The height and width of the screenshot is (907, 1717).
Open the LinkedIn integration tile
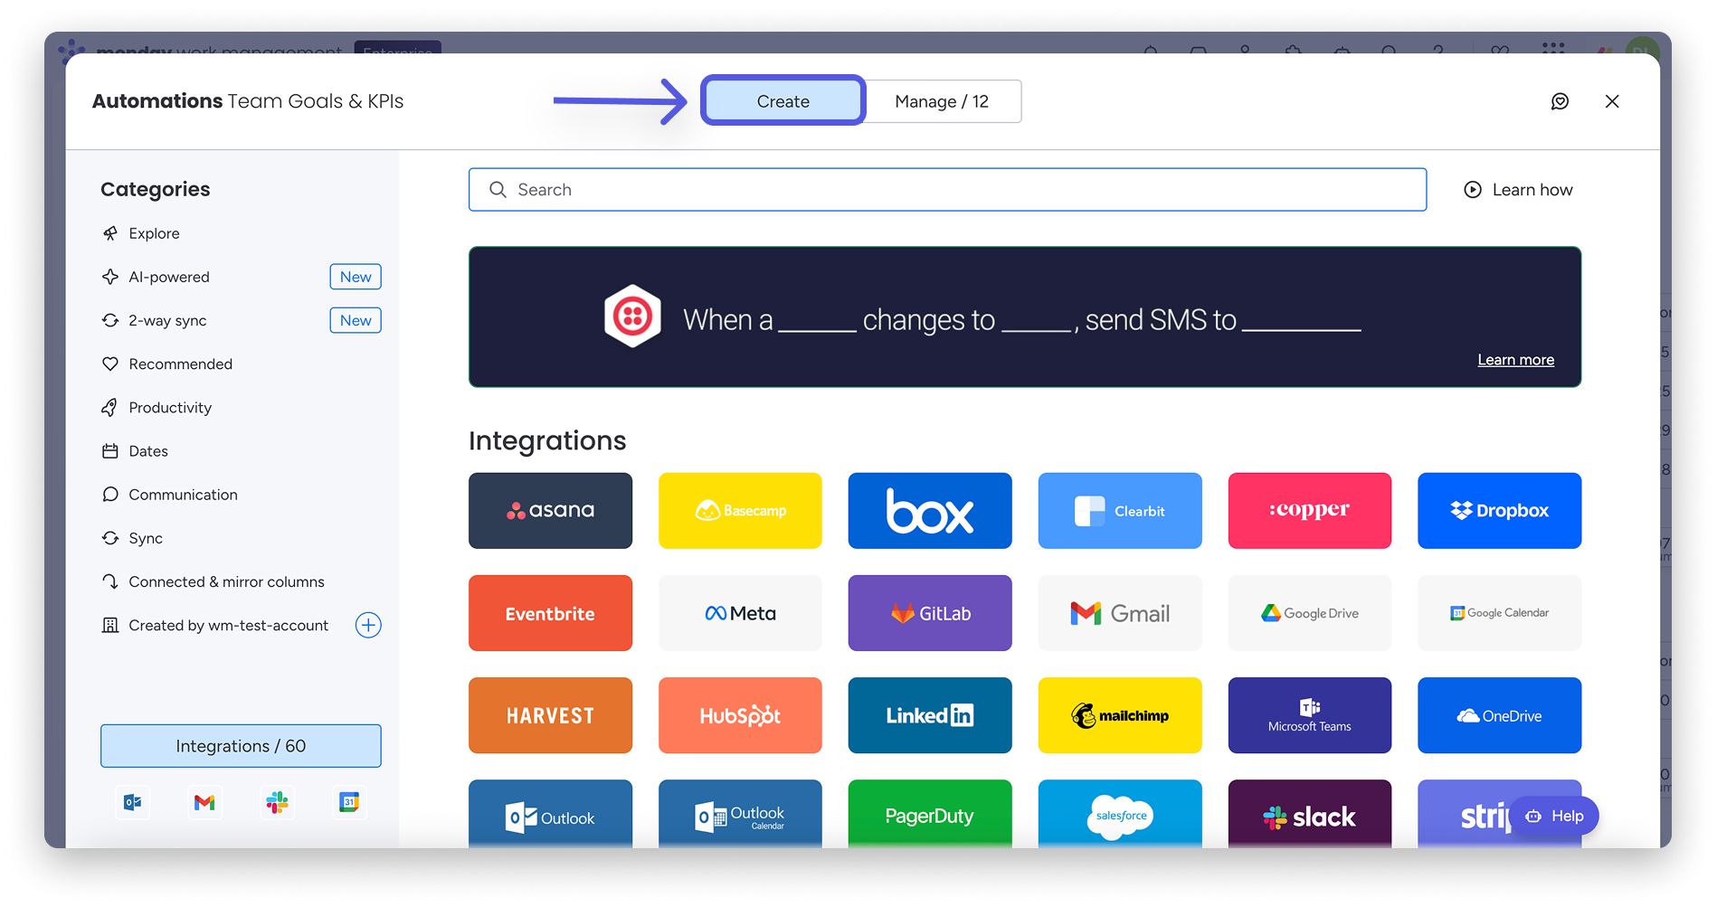[x=930, y=715]
